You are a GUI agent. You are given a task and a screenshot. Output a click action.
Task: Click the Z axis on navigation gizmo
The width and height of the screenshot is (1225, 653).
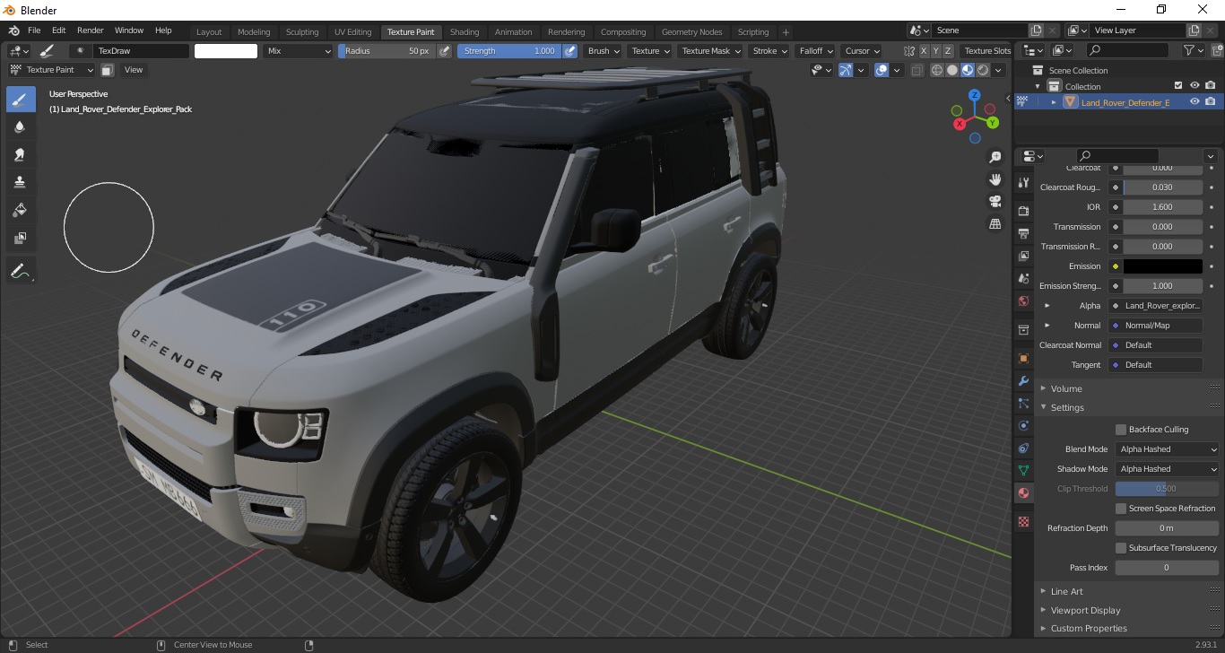point(975,95)
